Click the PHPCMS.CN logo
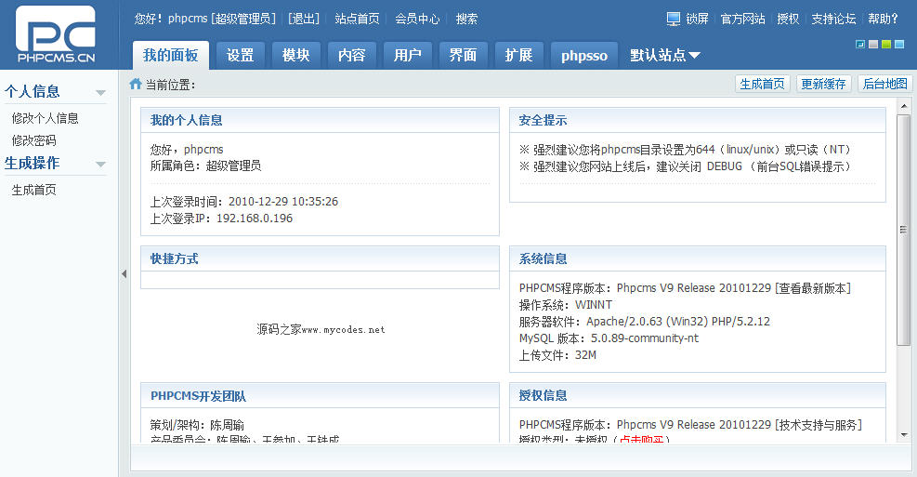917x477 pixels. tap(56, 34)
